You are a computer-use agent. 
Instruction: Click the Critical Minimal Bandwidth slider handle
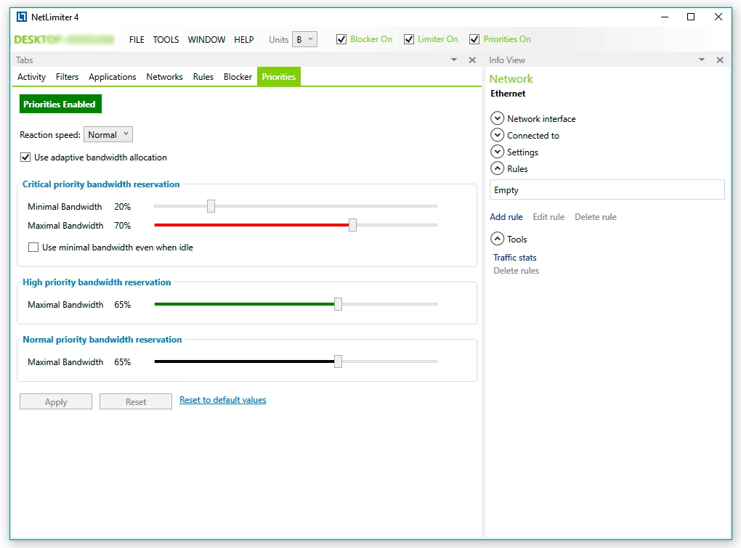point(211,206)
